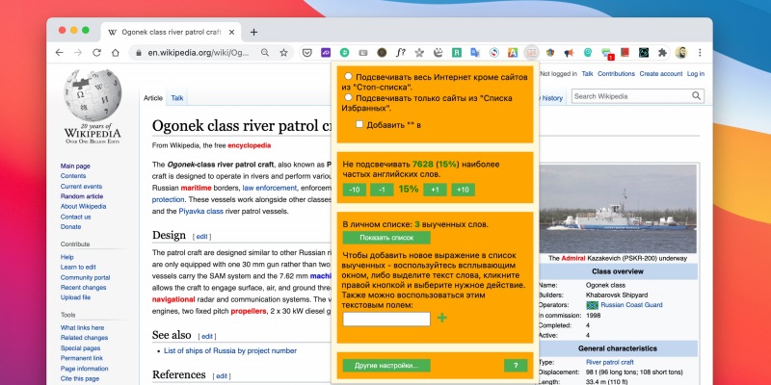Click the green 'R' extension icon

pos(457,53)
